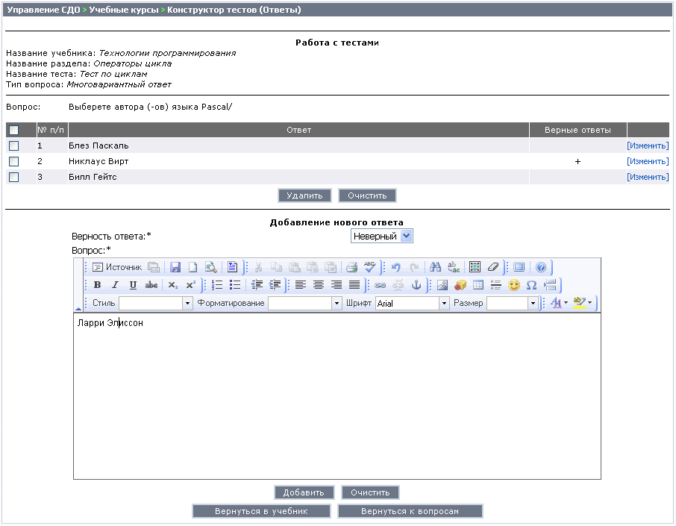676x526 pixels.
Task: Click the Select All icon
Action: (475, 267)
